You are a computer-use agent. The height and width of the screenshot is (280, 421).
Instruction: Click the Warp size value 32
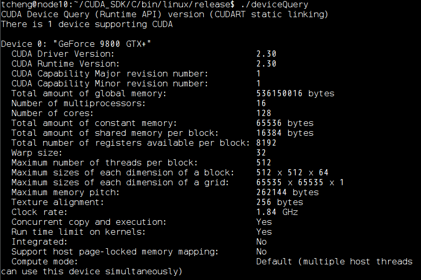[x=261, y=153]
